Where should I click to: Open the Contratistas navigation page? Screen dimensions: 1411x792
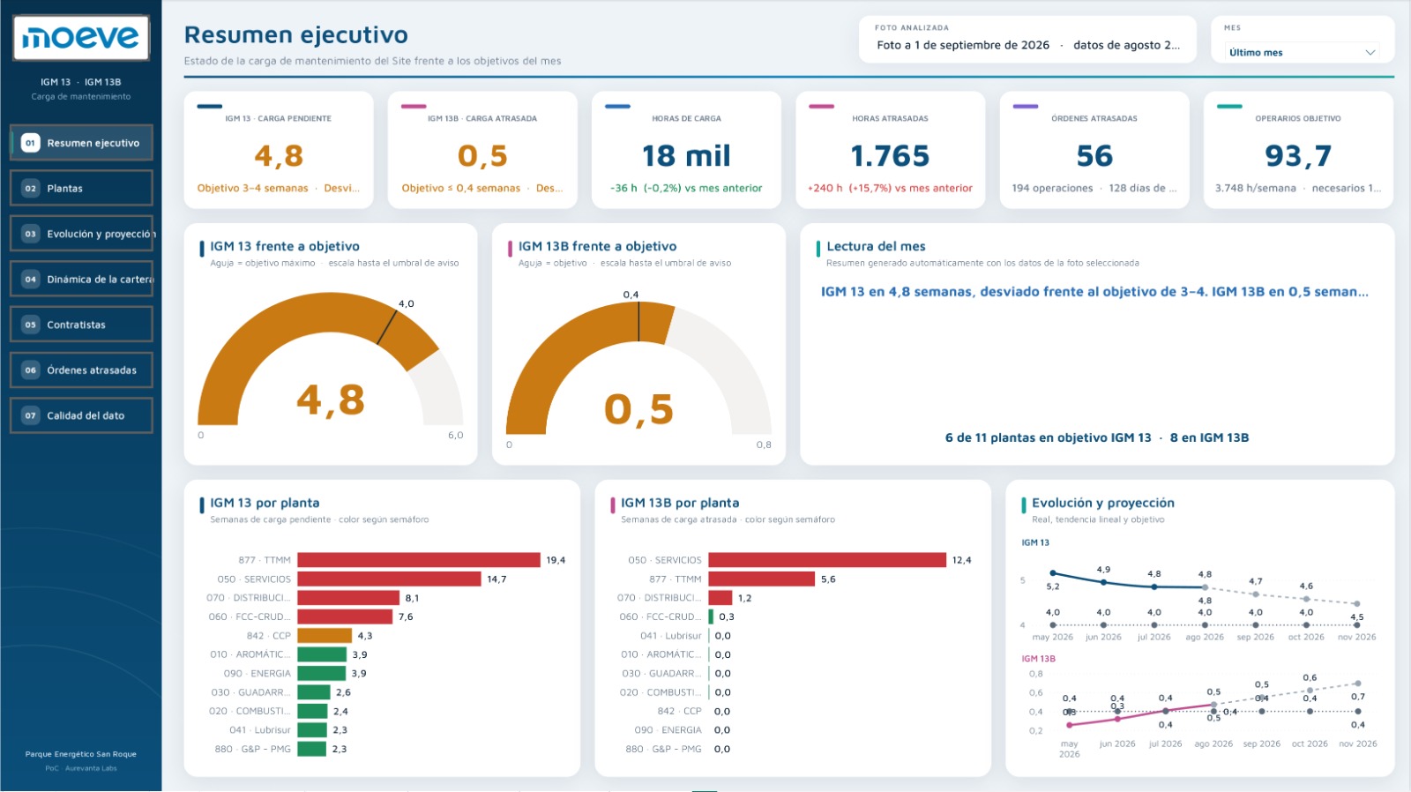tap(81, 325)
